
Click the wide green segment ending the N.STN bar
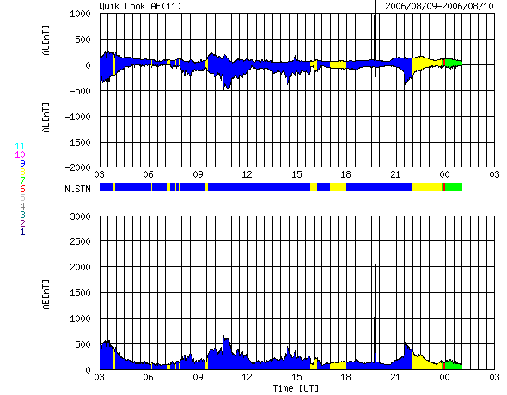click(x=454, y=187)
